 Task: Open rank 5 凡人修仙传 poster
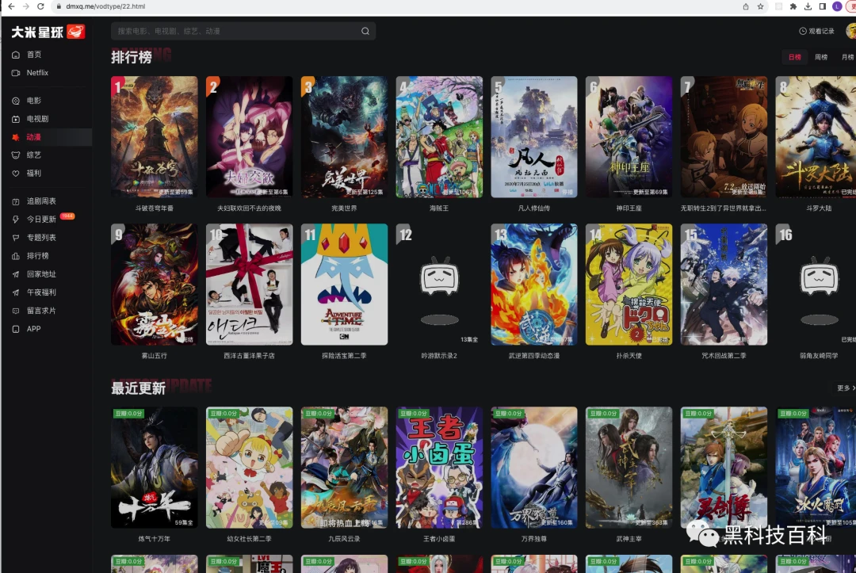(534, 137)
